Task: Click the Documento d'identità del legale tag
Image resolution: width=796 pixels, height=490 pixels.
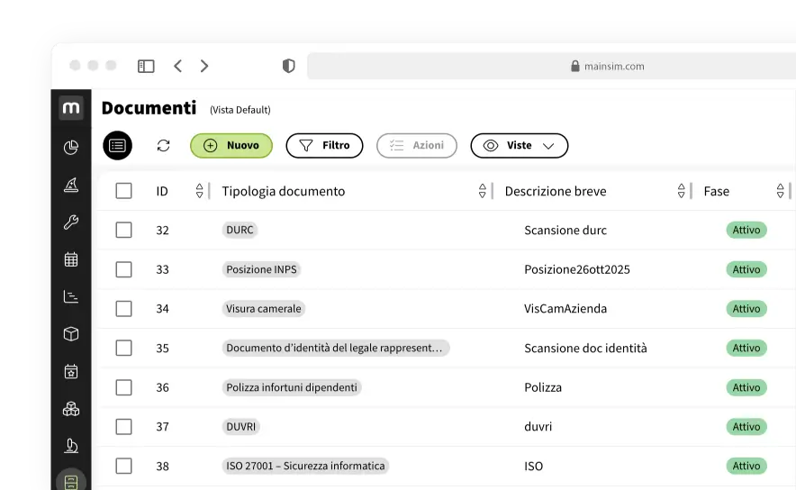Action: click(336, 348)
